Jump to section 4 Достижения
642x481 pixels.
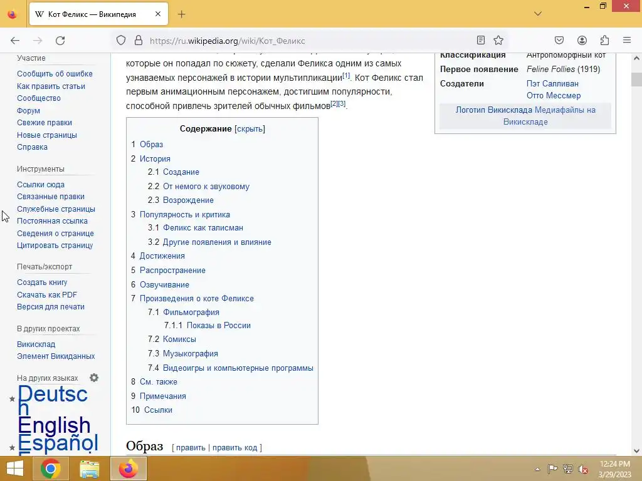(162, 256)
